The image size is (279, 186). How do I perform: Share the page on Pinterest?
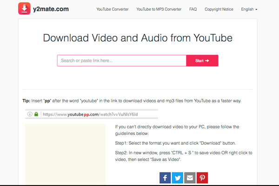[202, 178]
